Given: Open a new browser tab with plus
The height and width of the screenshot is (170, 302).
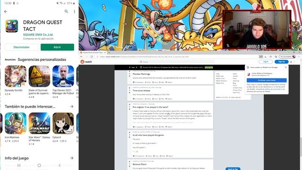Looking at the screenshot, I should 109,52.
